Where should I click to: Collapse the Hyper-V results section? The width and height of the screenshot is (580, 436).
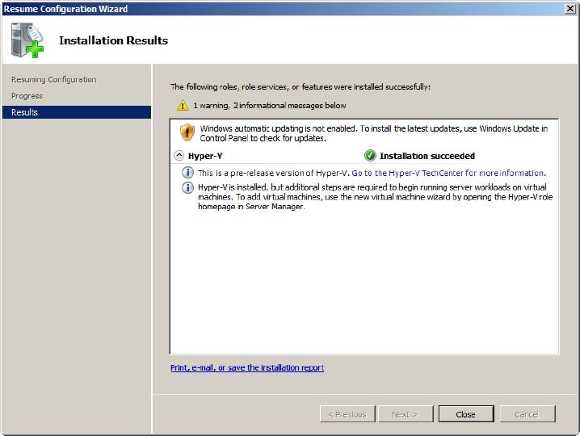(179, 155)
